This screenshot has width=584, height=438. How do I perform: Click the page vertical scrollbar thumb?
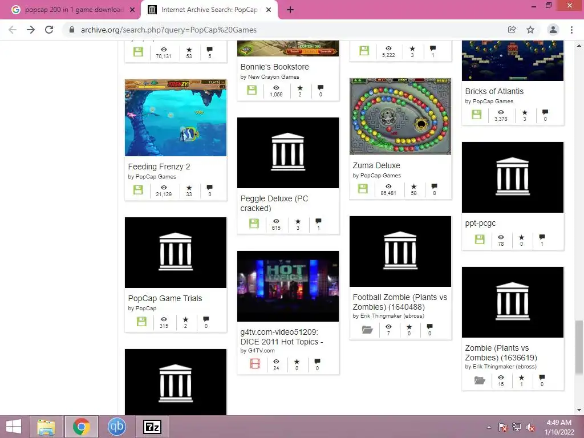pyautogui.click(x=579, y=346)
